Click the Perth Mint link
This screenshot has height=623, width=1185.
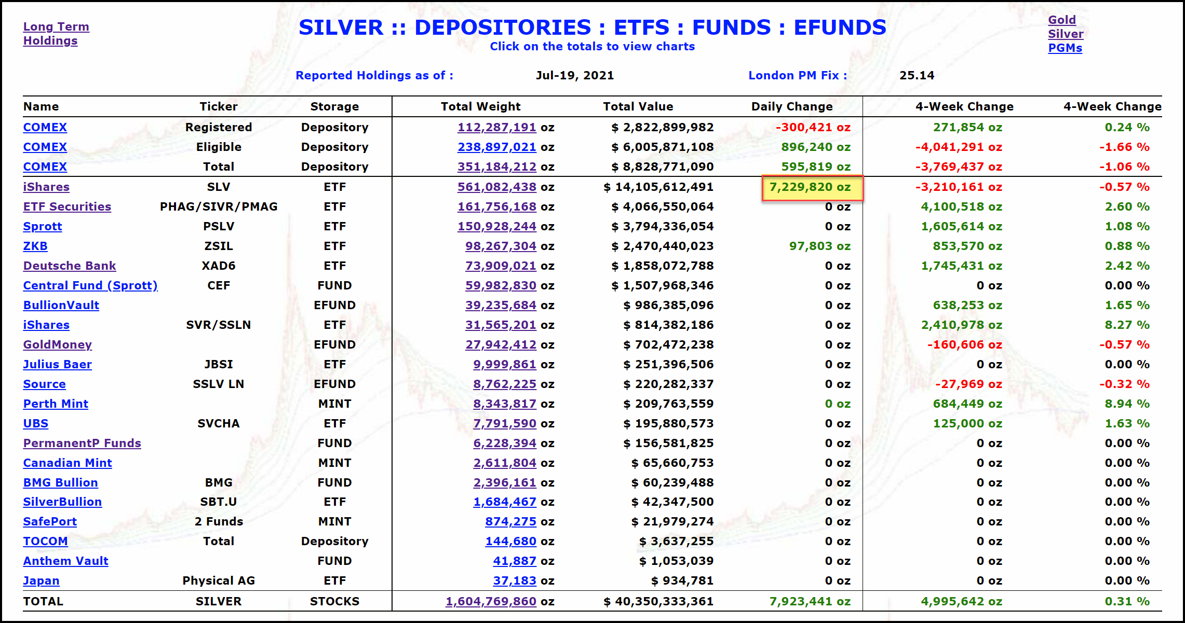[56, 404]
